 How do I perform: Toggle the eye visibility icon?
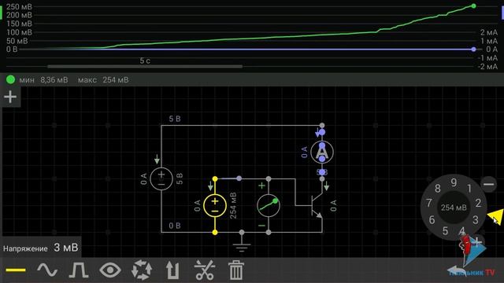[x=110, y=270]
